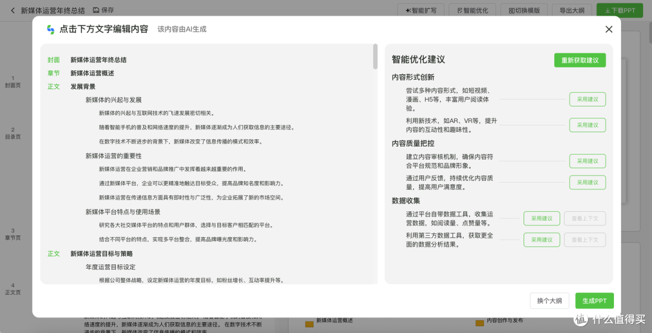
Task: Adopt suggestion for 利用新技术，如AR、VR
Action: [587, 125]
